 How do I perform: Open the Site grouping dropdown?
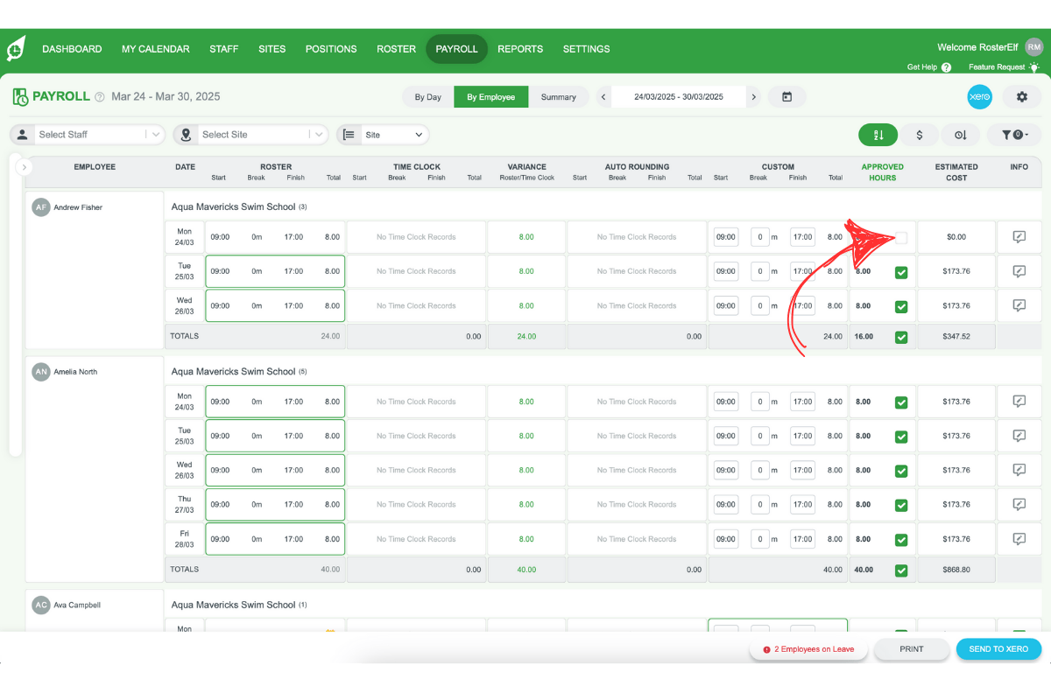[394, 135]
